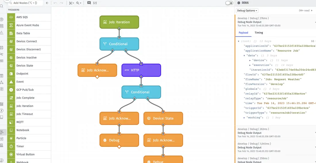Screen dimensions: 316x163
Task: Expand the "device" object in payload
Action: pyautogui.click(x=250, y=60)
